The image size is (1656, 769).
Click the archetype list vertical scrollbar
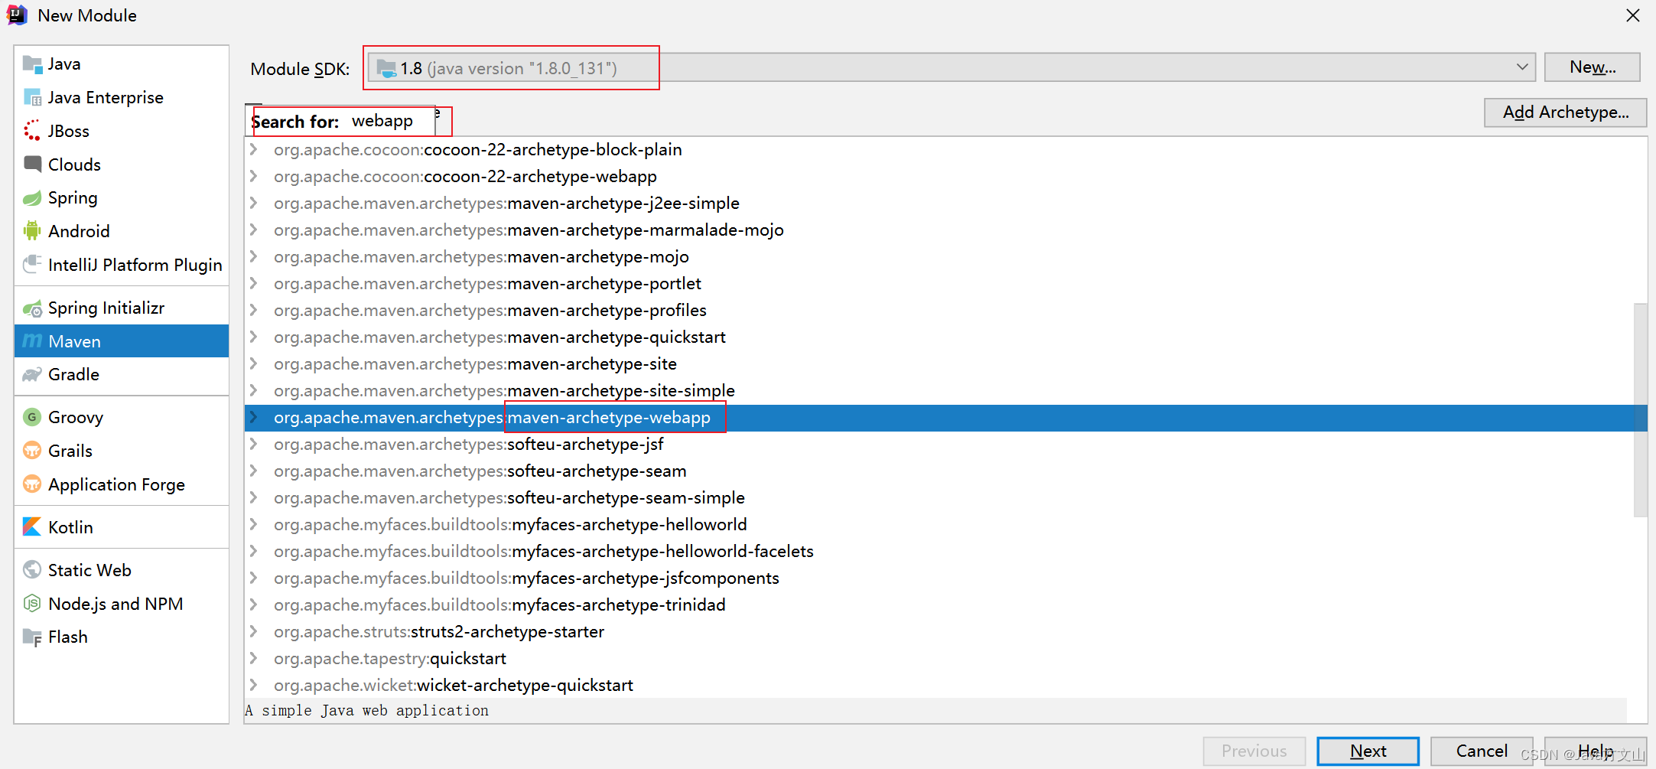(x=1640, y=410)
